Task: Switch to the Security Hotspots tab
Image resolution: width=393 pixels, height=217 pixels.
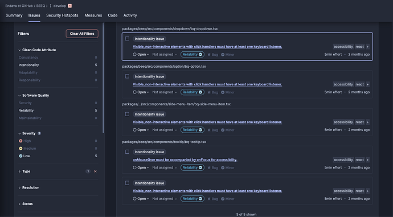Action: pos(62,15)
